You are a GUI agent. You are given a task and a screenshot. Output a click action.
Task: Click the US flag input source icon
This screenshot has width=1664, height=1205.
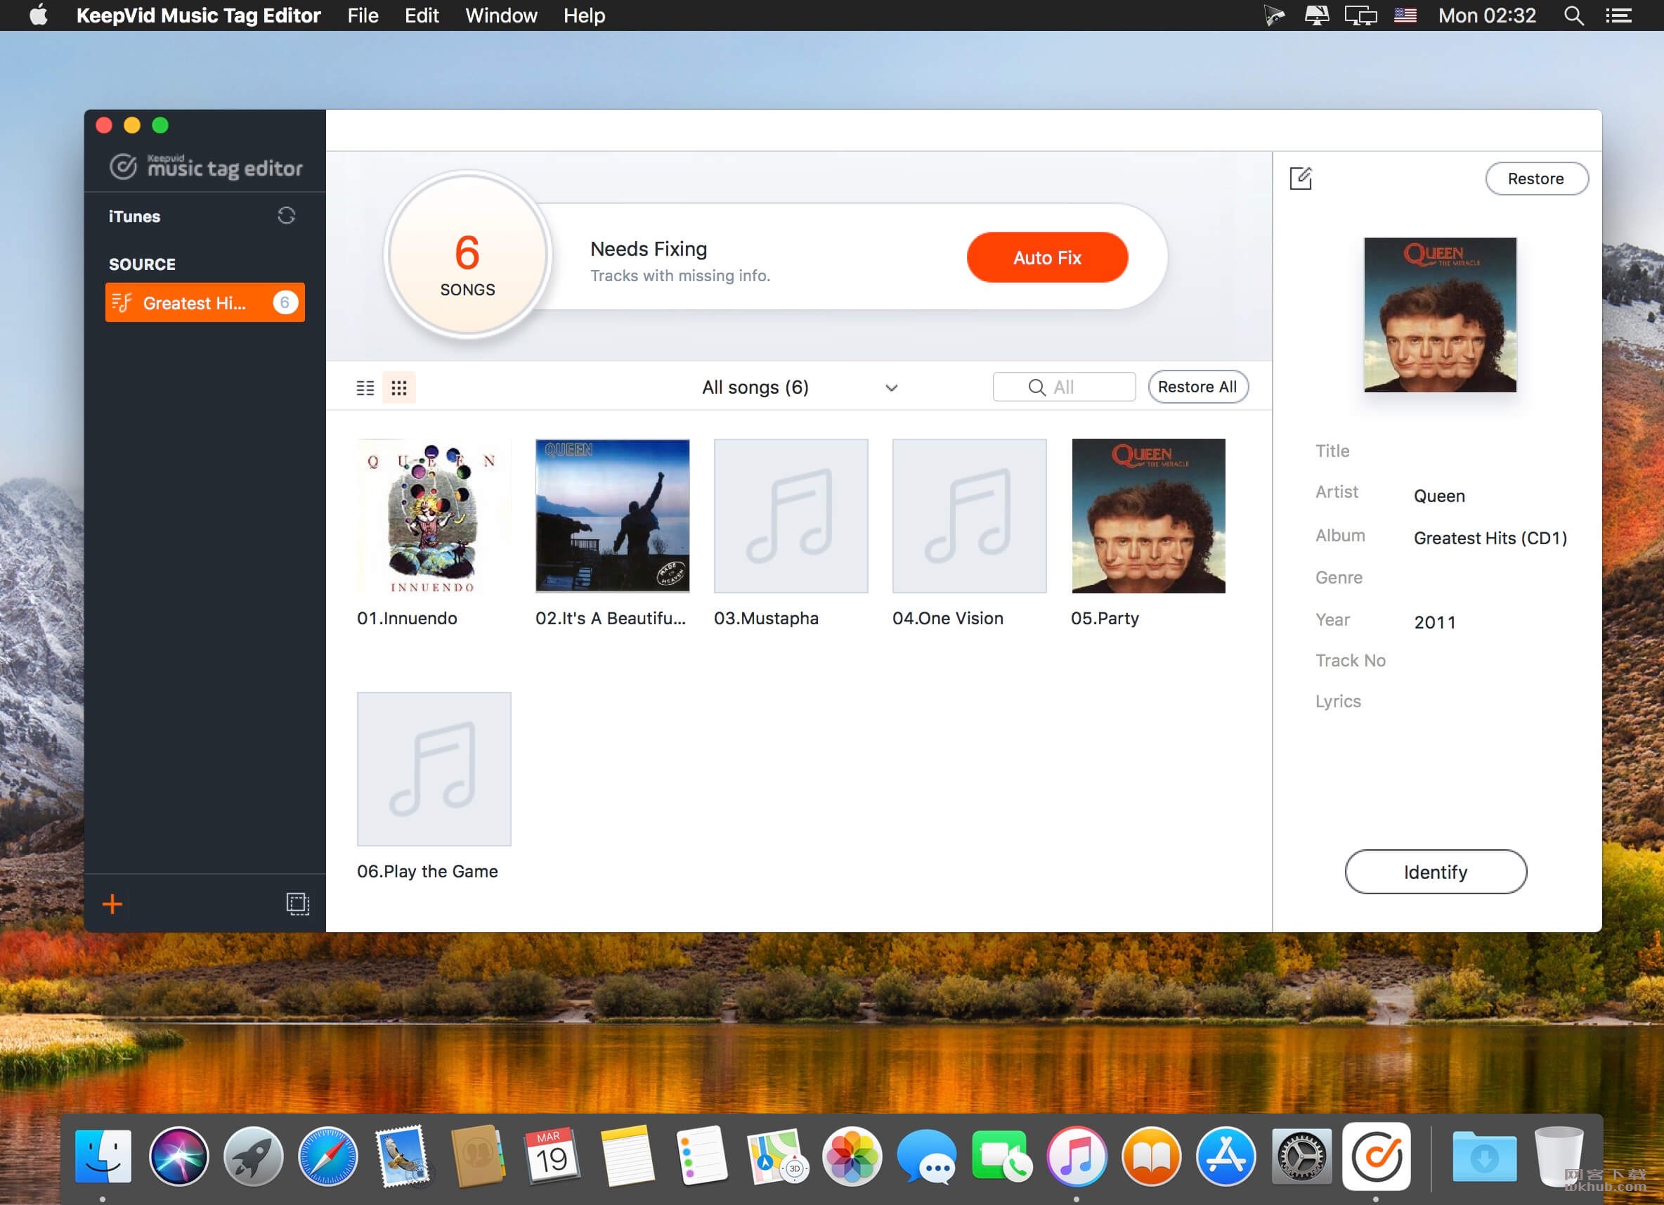[x=1405, y=15]
